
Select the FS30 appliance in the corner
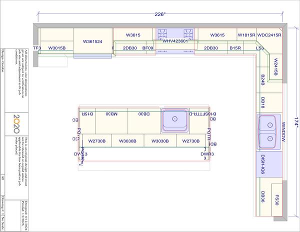pos(276,198)
